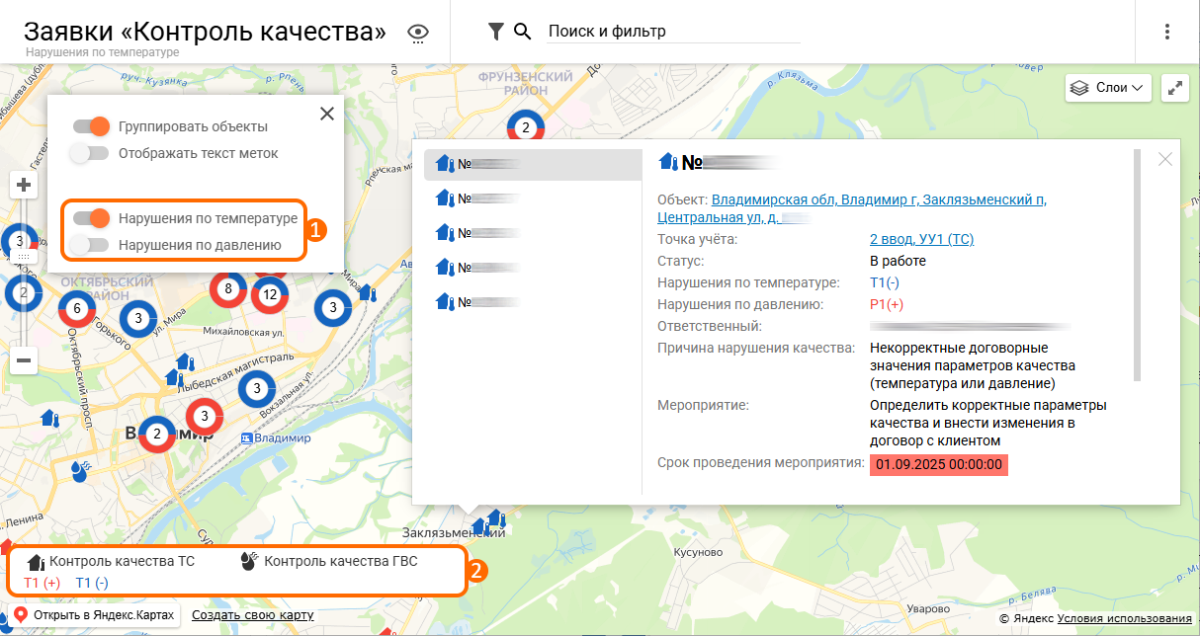Click the search magnifier icon
The height and width of the screenshot is (636, 1200).
point(524,32)
